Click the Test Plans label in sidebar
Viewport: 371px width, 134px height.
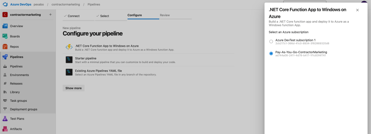[x=17, y=119]
